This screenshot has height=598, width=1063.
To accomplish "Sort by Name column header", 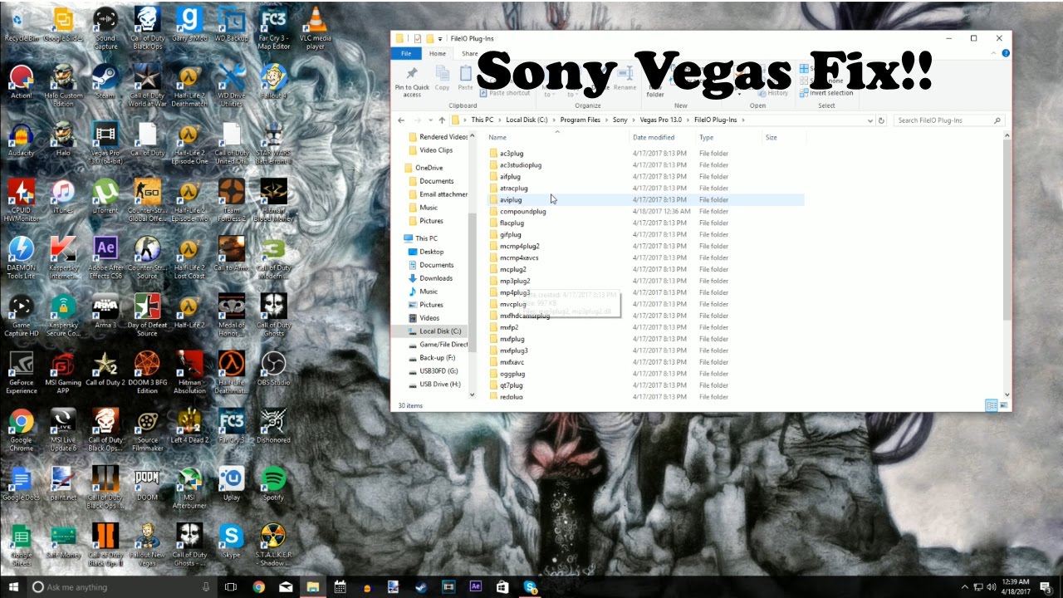I will (497, 137).
